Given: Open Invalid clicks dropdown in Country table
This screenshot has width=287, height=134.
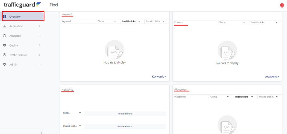Looking at the screenshot, I should pyautogui.click(x=277, y=22).
